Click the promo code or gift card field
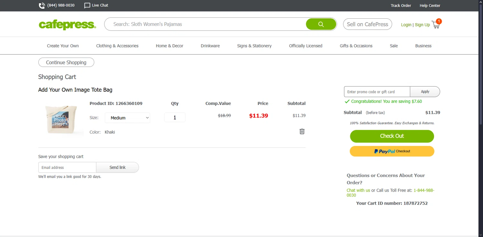 click(377, 92)
